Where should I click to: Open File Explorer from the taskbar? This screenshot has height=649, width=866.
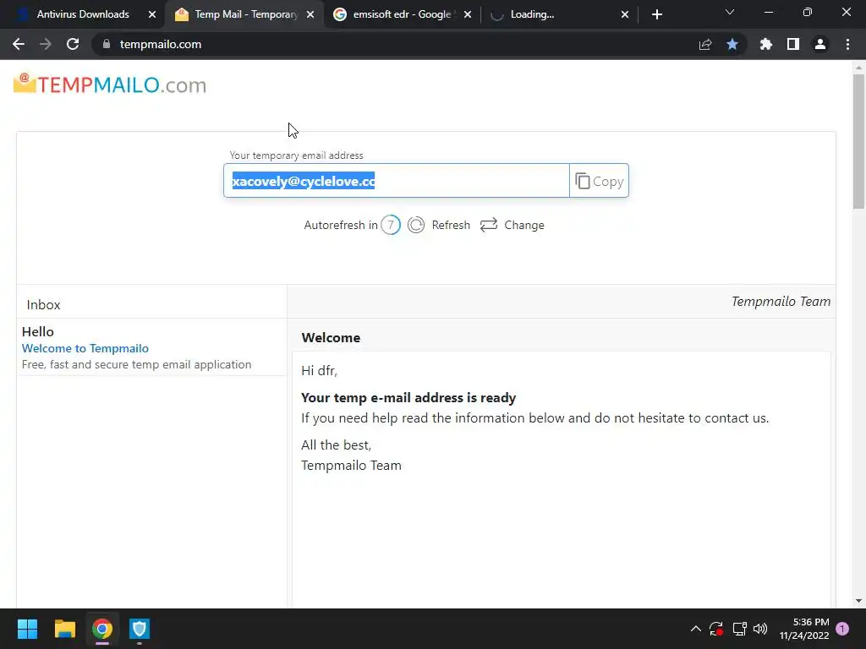[64, 629]
